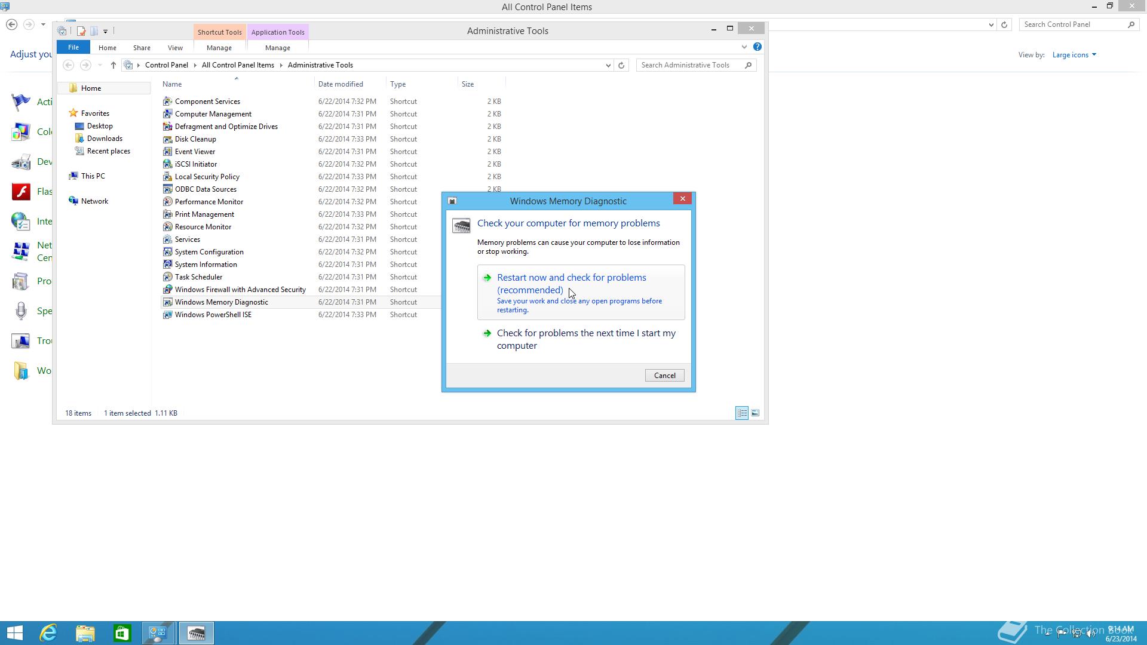This screenshot has width=1147, height=645.
Task: Click the Defragment and Optimize Drives icon
Action: tap(167, 127)
